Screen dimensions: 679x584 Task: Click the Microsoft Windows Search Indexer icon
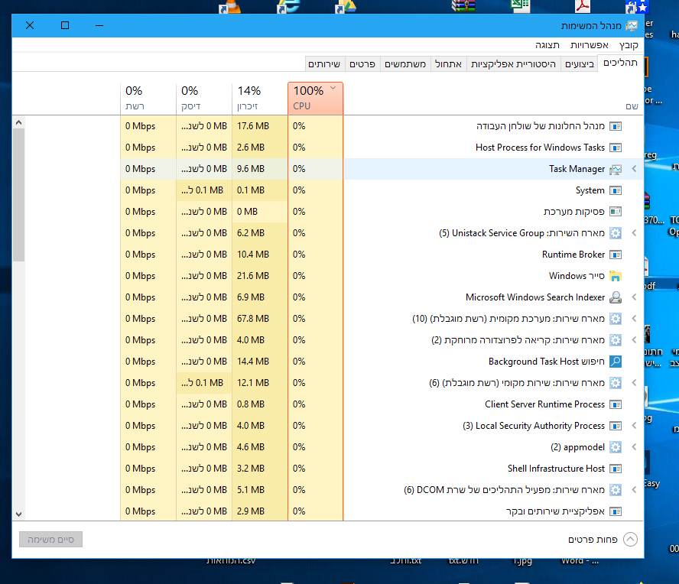[616, 297]
